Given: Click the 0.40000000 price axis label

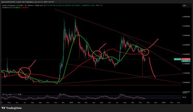Looking at the screenshot, I should click(x=186, y=17).
